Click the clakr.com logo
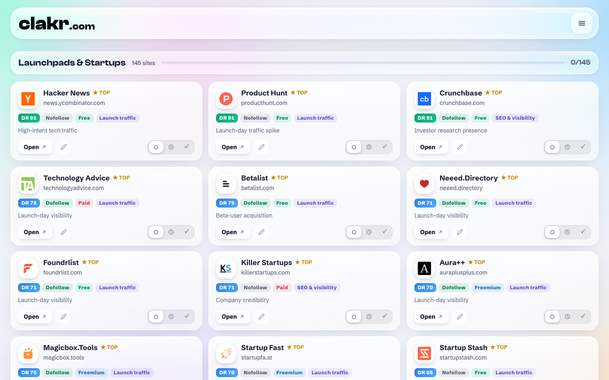 57,23
